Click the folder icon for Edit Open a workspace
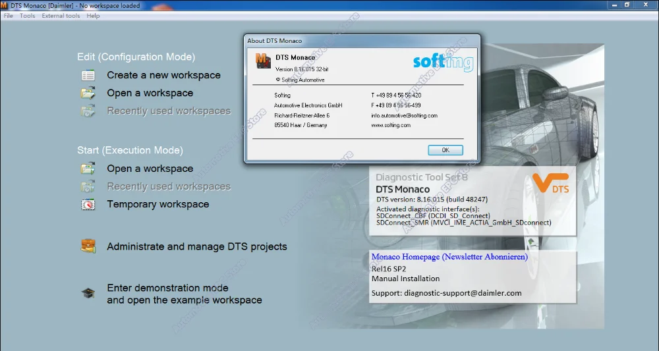This screenshot has height=351, width=659. click(x=88, y=93)
